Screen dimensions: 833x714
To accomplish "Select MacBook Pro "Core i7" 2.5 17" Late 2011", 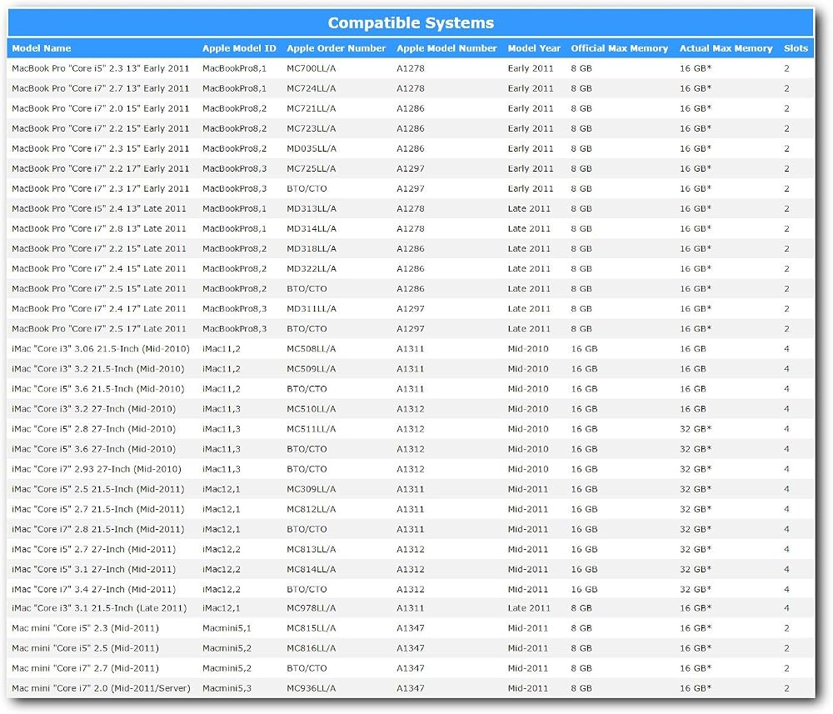I will point(99,329).
